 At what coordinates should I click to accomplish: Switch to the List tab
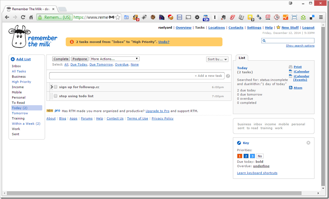tap(242, 58)
